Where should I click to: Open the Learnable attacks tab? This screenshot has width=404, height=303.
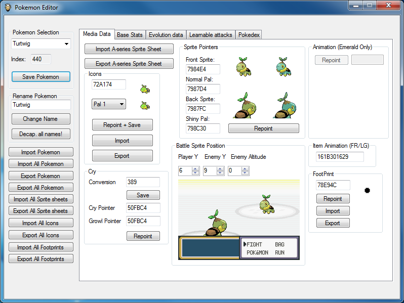pyautogui.click(x=211, y=35)
